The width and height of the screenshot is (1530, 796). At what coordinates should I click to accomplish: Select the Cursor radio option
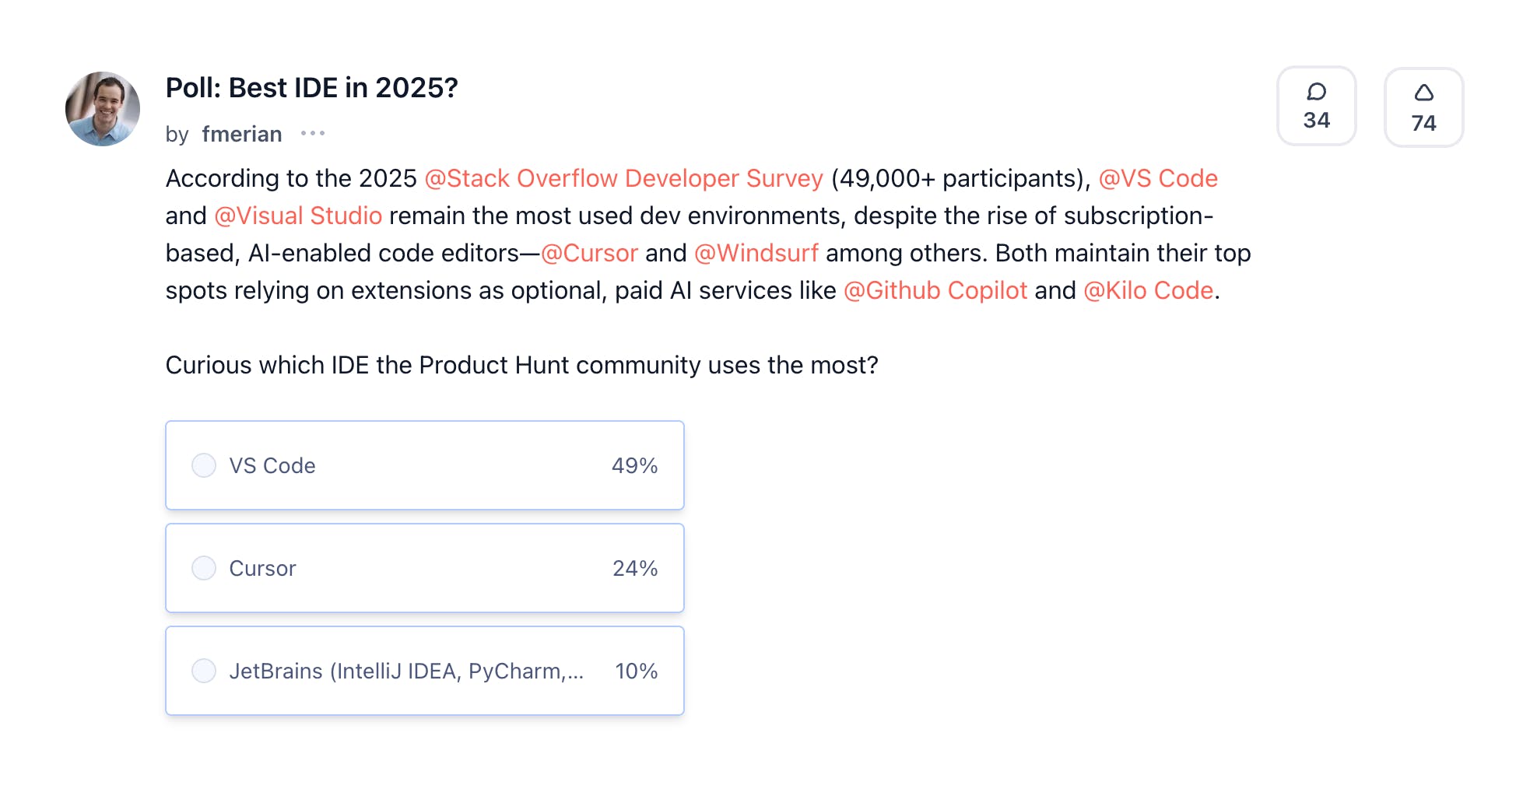pos(204,568)
